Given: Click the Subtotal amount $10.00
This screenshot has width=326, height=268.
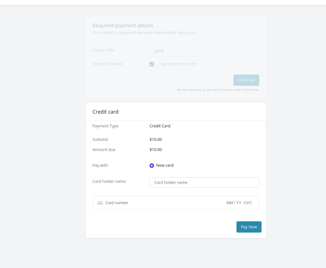Looking at the screenshot, I should (x=156, y=139).
